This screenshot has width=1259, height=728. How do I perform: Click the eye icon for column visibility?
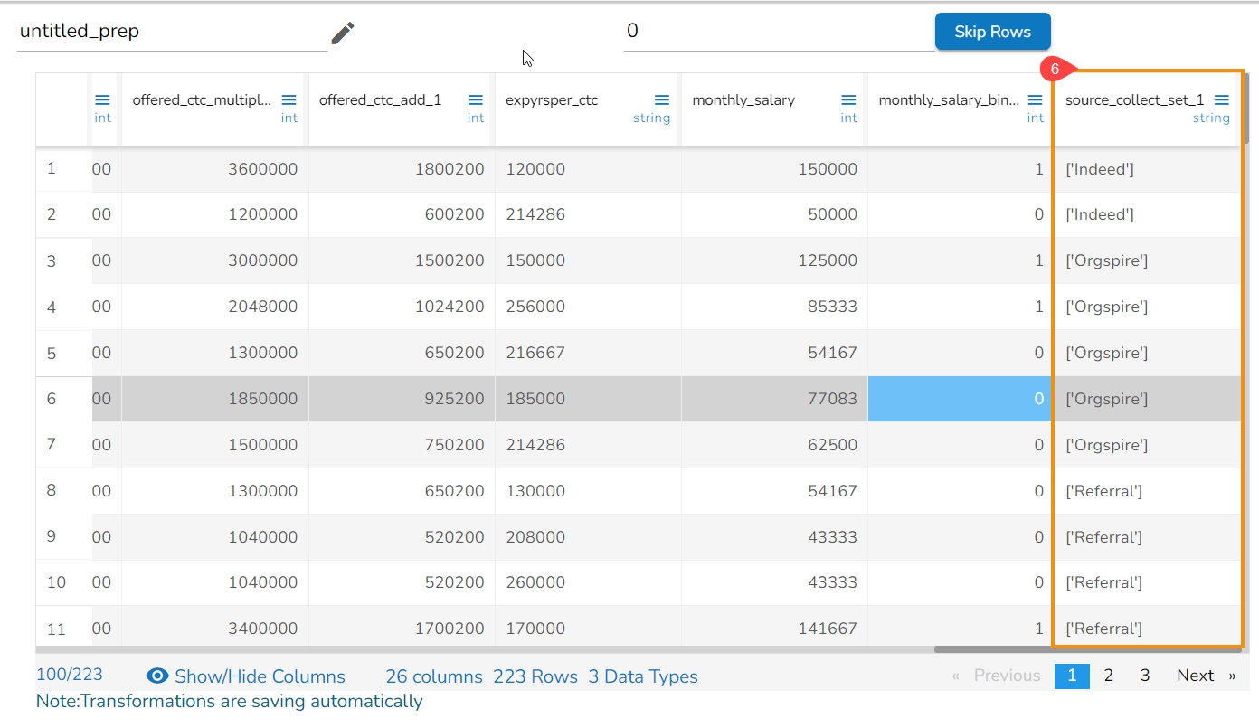coord(157,676)
